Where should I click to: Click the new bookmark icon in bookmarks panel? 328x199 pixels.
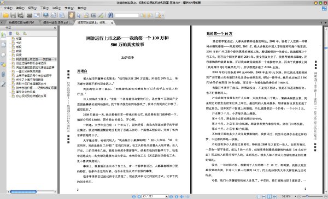pos(17,33)
